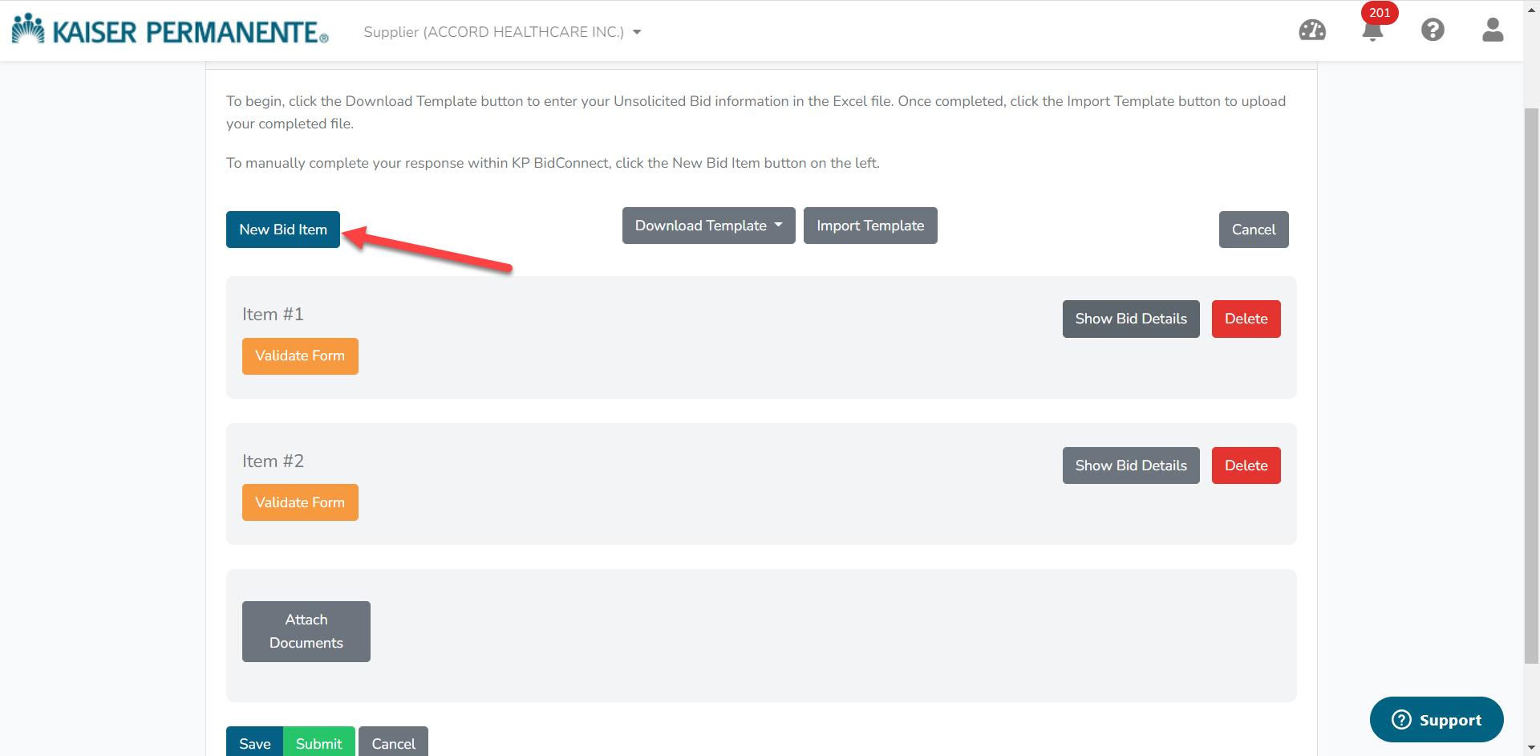This screenshot has width=1540, height=756.
Task: Create a New Bid Item
Action: pos(282,230)
